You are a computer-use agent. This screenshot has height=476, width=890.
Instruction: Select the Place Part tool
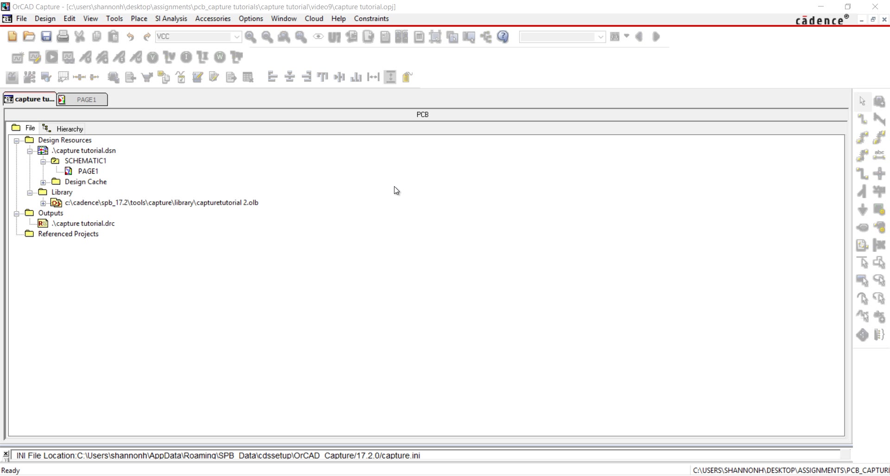[x=880, y=101]
